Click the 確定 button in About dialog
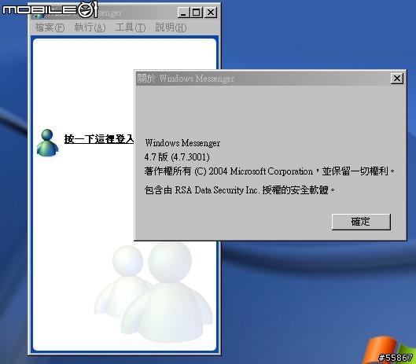Viewport: 416px width, 364px height. 361,222
